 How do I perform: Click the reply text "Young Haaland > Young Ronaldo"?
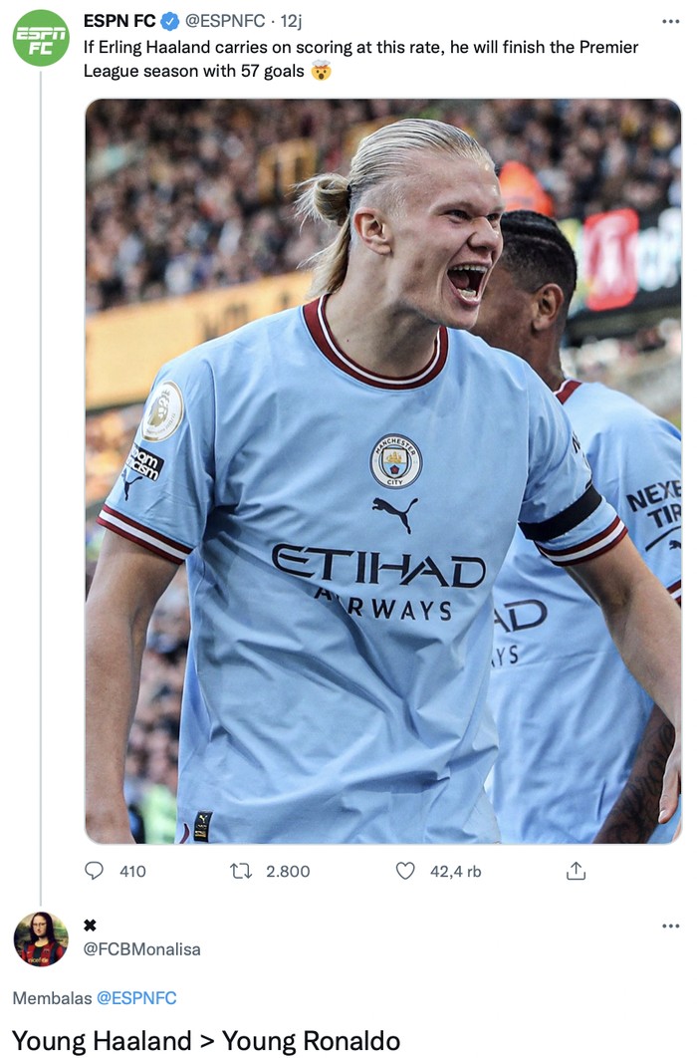pyautogui.click(x=206, y=1041)
